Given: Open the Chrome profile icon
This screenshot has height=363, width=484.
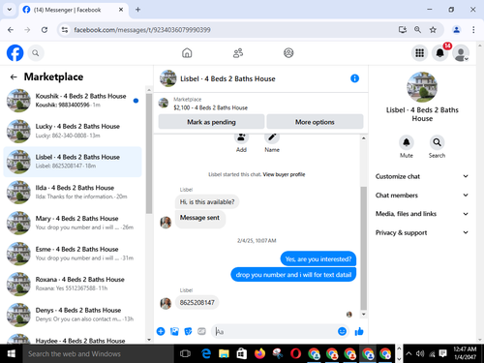Looking at the screenshot, I should coord(456,30).
